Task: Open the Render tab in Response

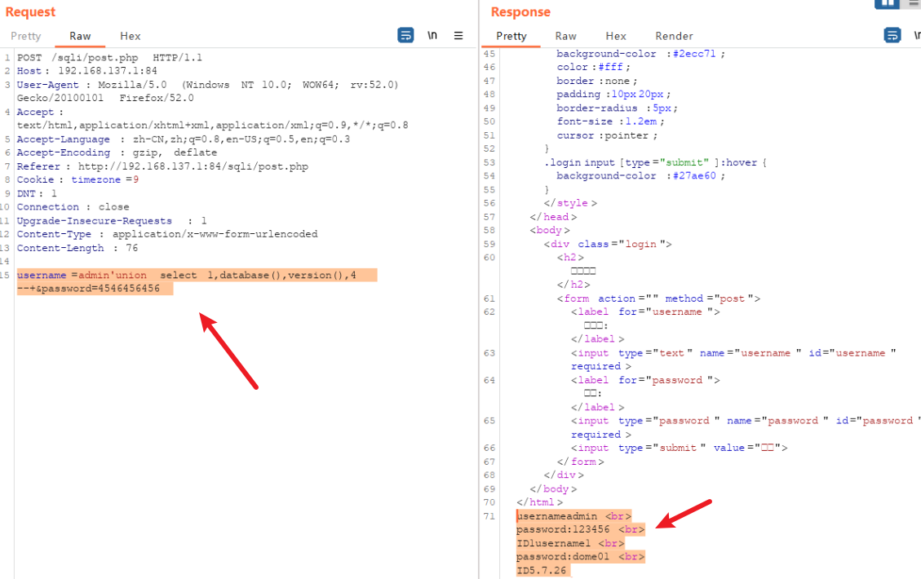Action: pyautogui.click(x=674, y=36)
